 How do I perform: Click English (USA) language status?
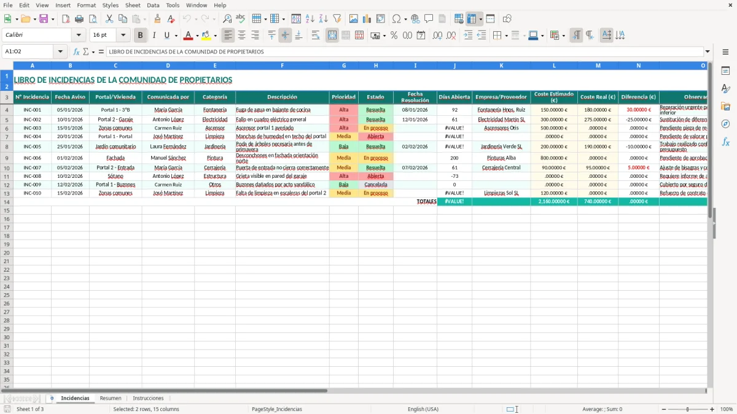[423, 409]
